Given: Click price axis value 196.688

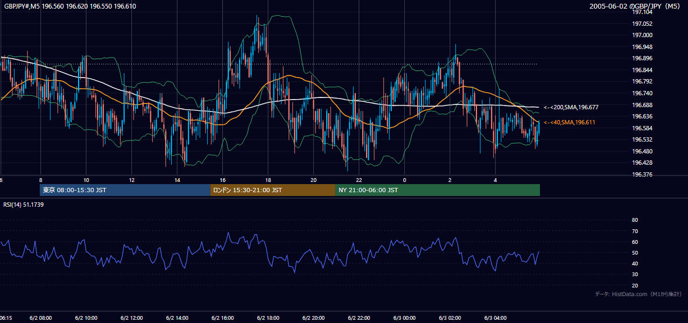Looking at the screenshot, I should pyautogui.click(x=642, y=105).
